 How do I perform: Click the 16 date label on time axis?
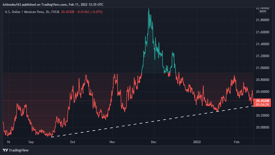pyautogui.click(x=8, y=142)
